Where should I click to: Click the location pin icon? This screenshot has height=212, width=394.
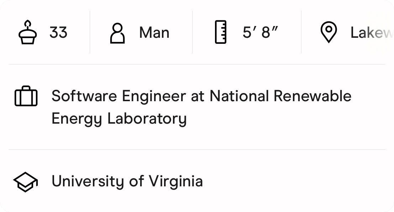pyautogui.click(x=329, y=32)
